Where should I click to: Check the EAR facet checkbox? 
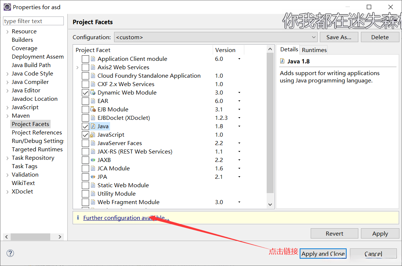coord(85,101)
